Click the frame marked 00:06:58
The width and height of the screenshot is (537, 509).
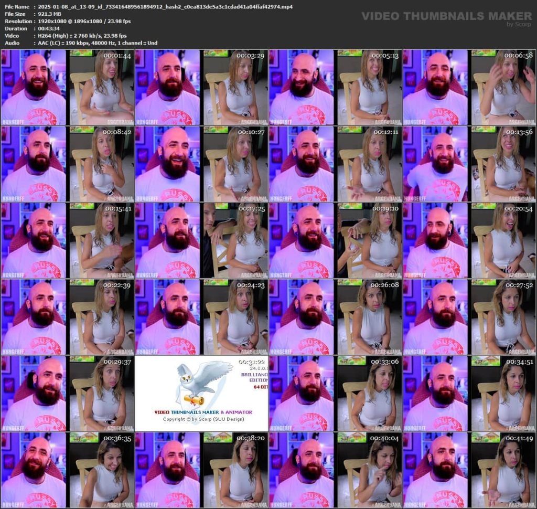(x=469, y=87)
